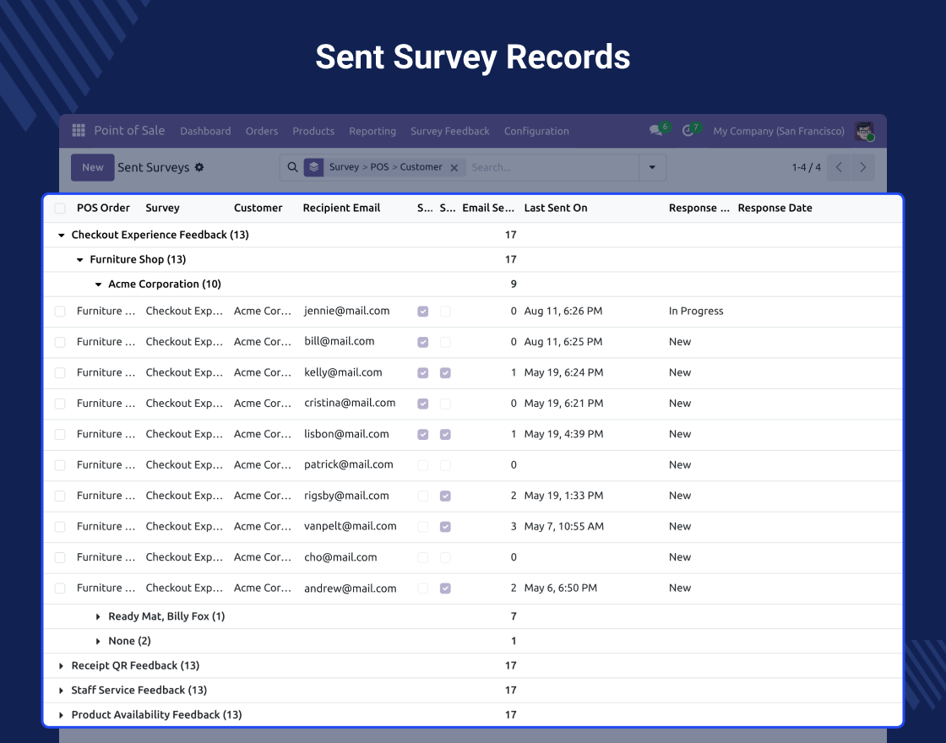This screenshot has width=946, height=743.
Task: Go to next page arrow
Action: click(862, 167)
